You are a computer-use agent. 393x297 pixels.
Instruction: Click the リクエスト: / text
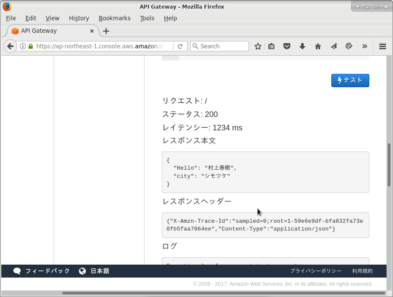[185, 101]
